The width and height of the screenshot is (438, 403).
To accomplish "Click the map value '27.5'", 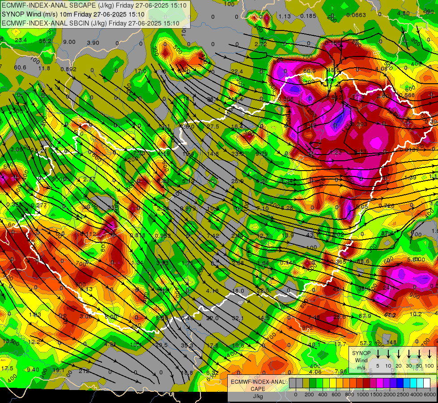I will pyautogui.click(x=213, y=127).
